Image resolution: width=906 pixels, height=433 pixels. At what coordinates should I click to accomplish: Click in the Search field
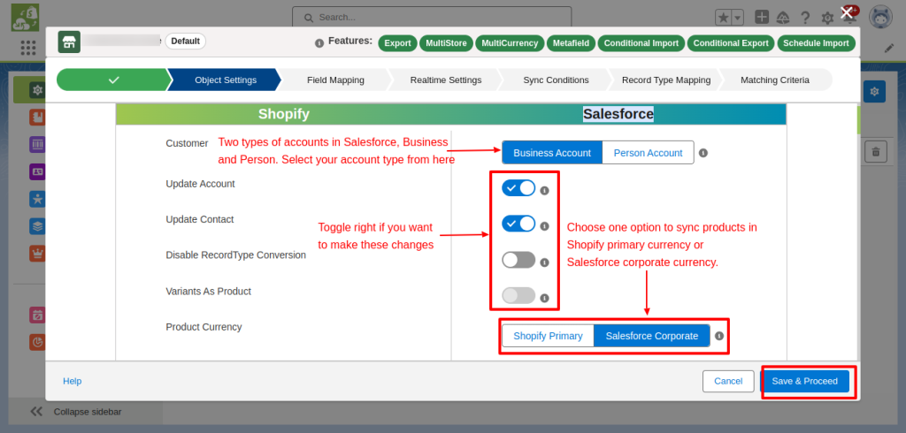[432, 18]
